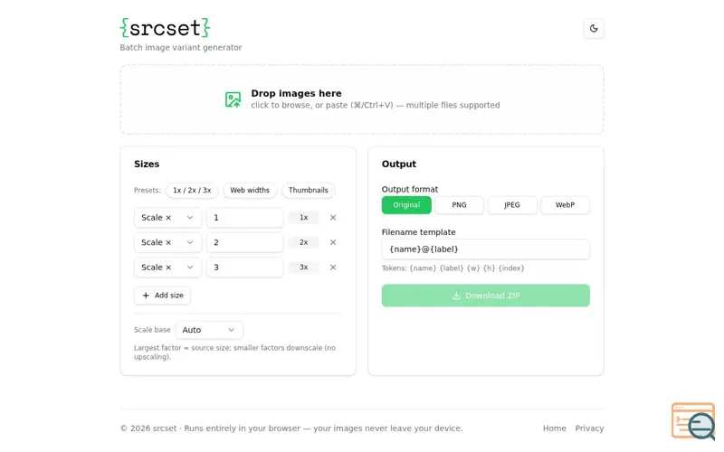
Task: Click the Output heading
Action: point(399,165)
